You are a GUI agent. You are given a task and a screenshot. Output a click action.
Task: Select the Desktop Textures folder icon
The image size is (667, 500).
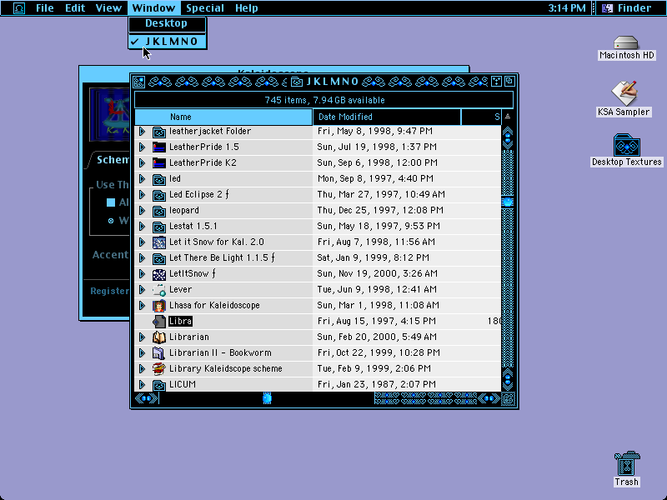click(627, 145)
